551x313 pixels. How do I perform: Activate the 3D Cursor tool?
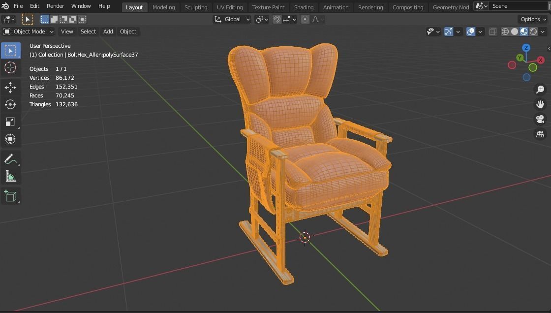pyautogui.click(x=10, y=67)
